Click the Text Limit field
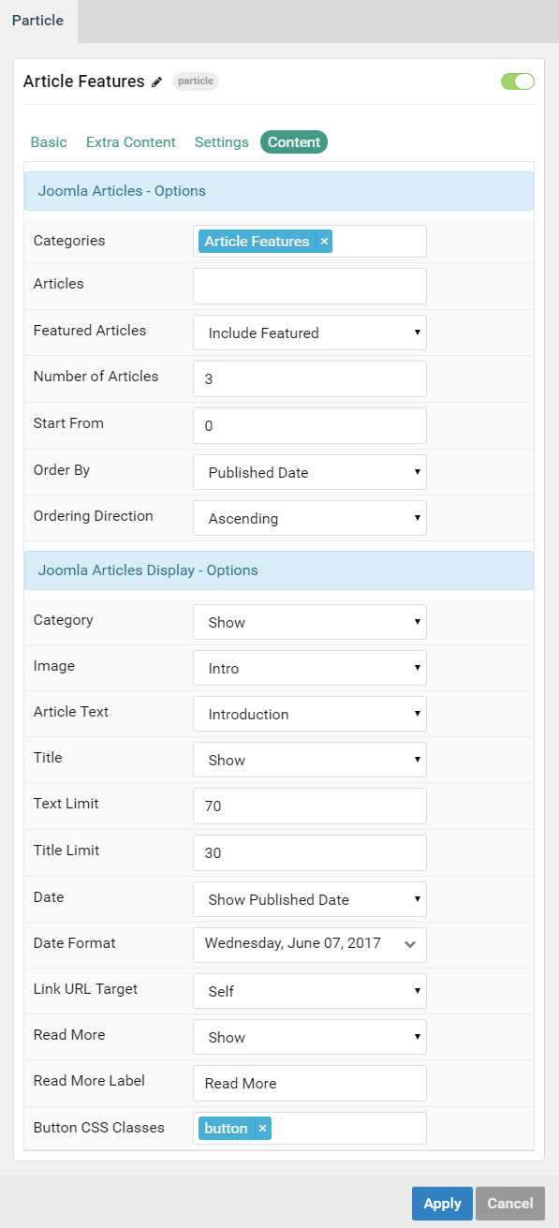 (x=310, y=806)
